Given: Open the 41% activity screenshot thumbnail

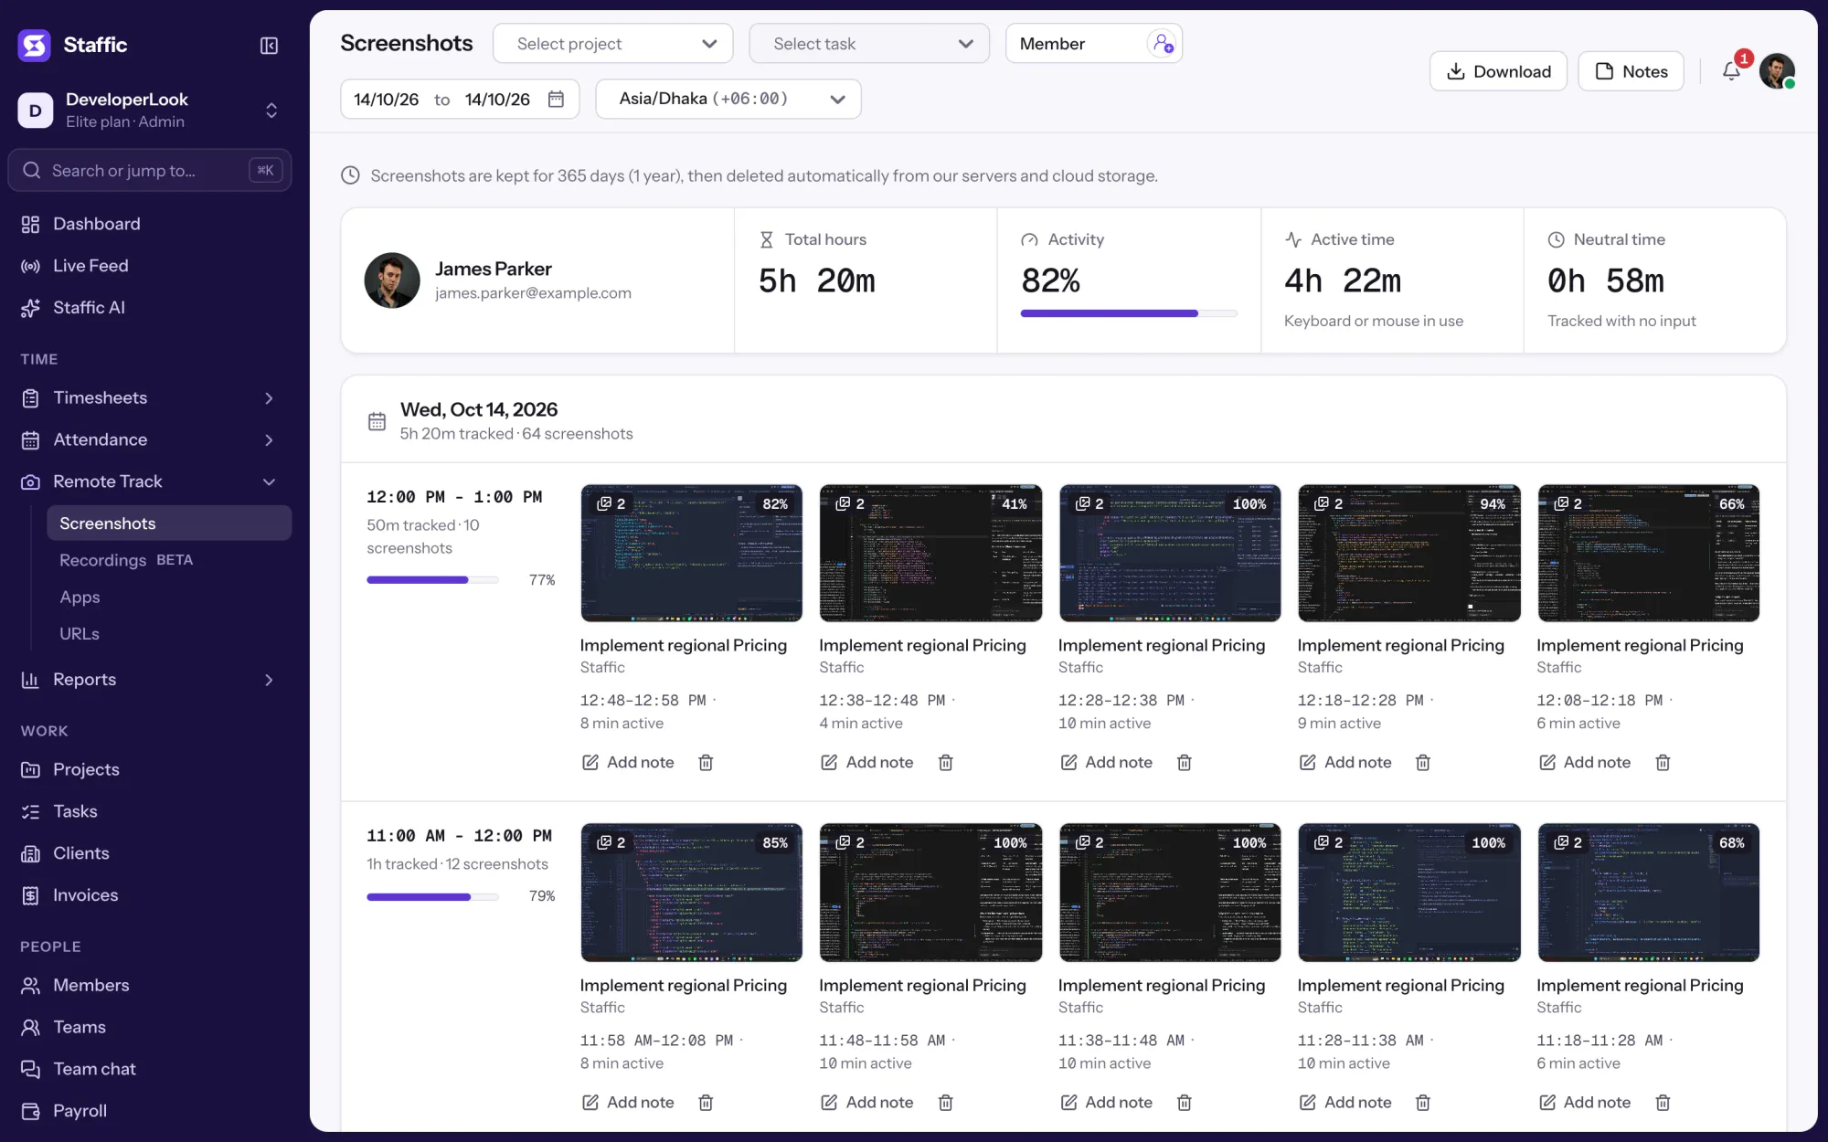Looking at the screenshot, I should pyautogui.click(x=930, y=554).
